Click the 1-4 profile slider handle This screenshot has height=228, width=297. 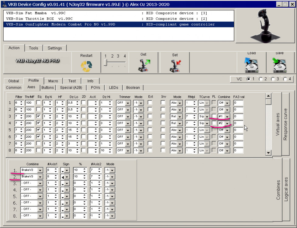point(105,63)
